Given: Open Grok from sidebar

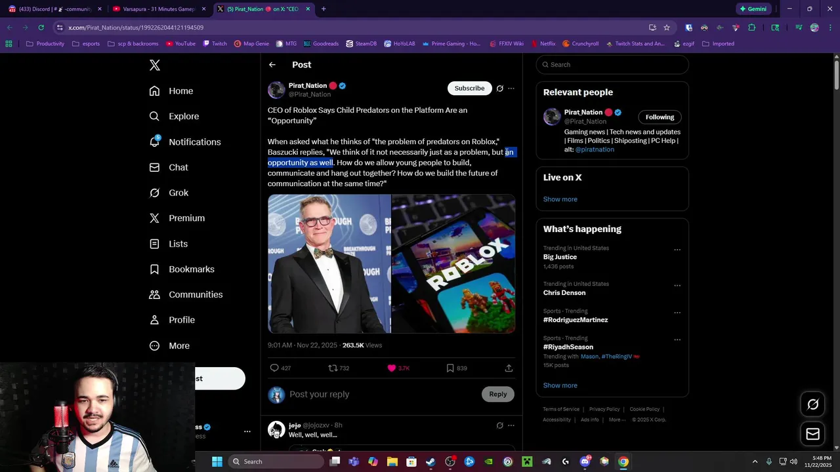Looking at the screenshot, I should [169, 193].
